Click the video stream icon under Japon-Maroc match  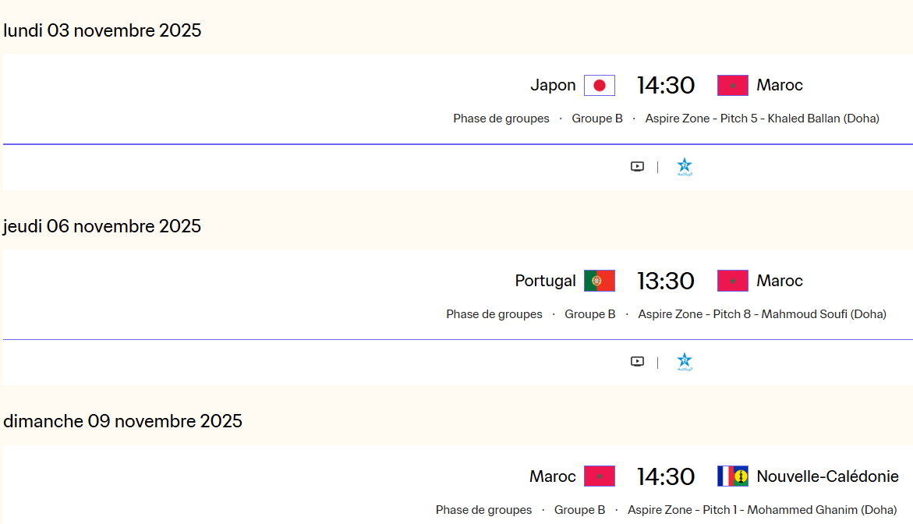click(637, 166)
